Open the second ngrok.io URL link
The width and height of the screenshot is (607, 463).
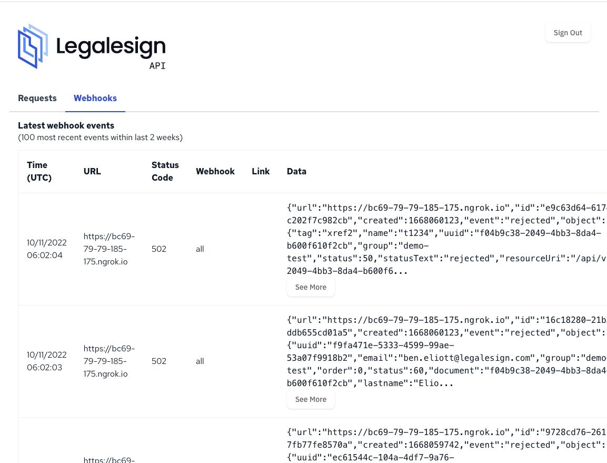109,361
